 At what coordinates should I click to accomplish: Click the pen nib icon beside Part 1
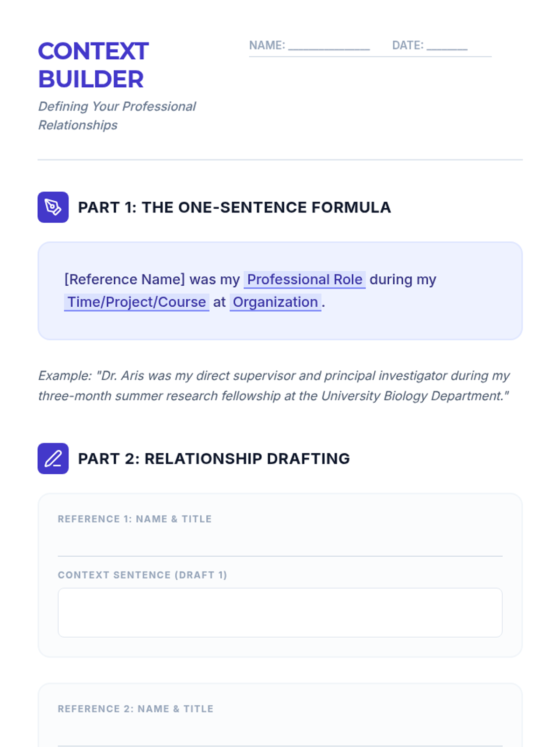[x=53, y=207]
